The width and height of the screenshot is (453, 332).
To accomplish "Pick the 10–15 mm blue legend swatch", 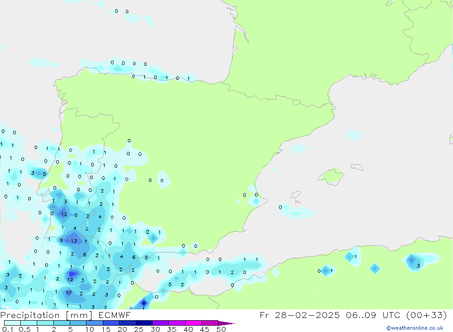I will pos(95,323).
